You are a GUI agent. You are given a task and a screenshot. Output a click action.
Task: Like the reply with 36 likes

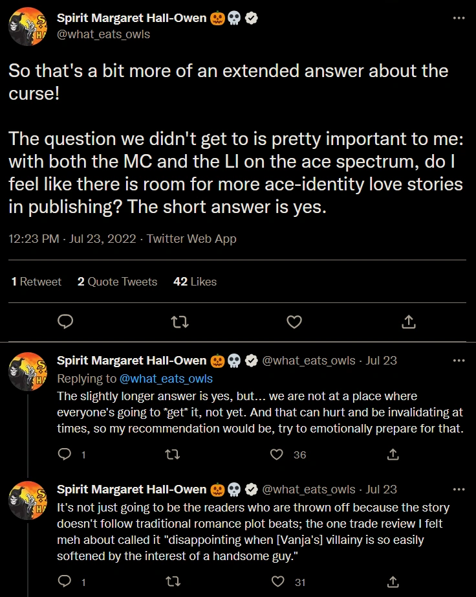pos(277,455)
